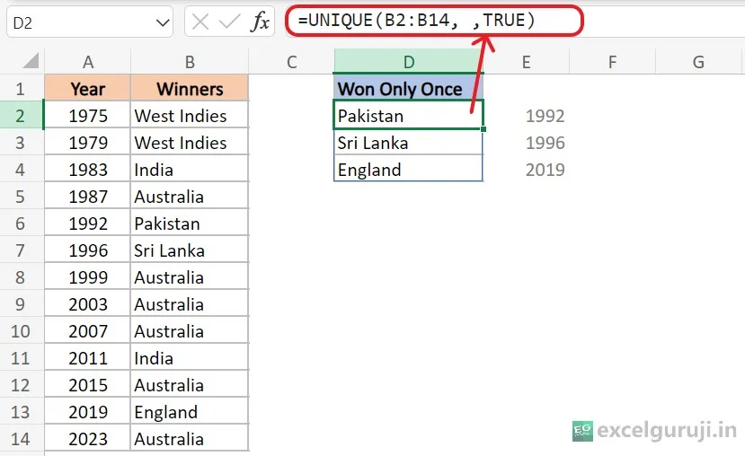Click the year 2015 cell
745x456 pixels.
click(88, 385)
